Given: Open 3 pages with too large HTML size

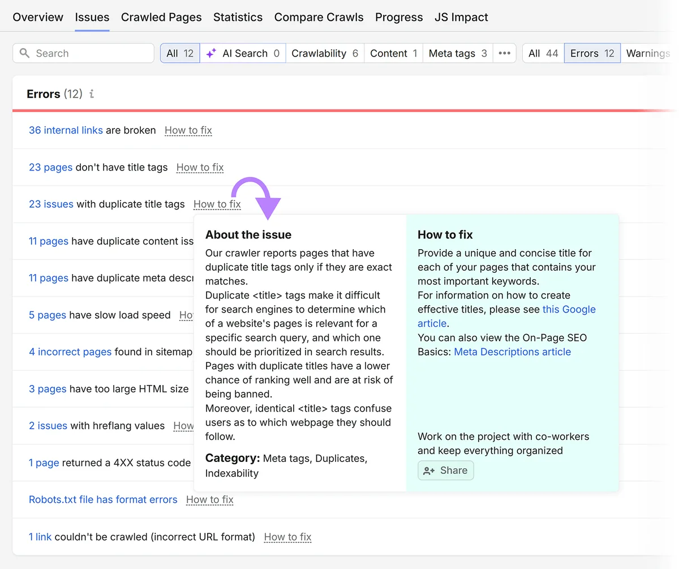Looking at the screenshot, I should coord(48,389).
